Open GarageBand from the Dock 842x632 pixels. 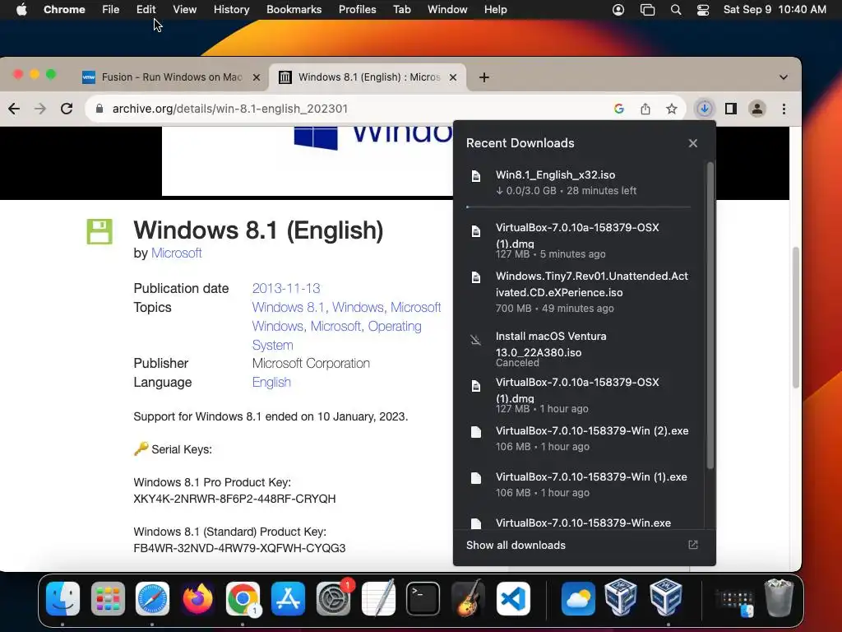click(x=468, y=599)
